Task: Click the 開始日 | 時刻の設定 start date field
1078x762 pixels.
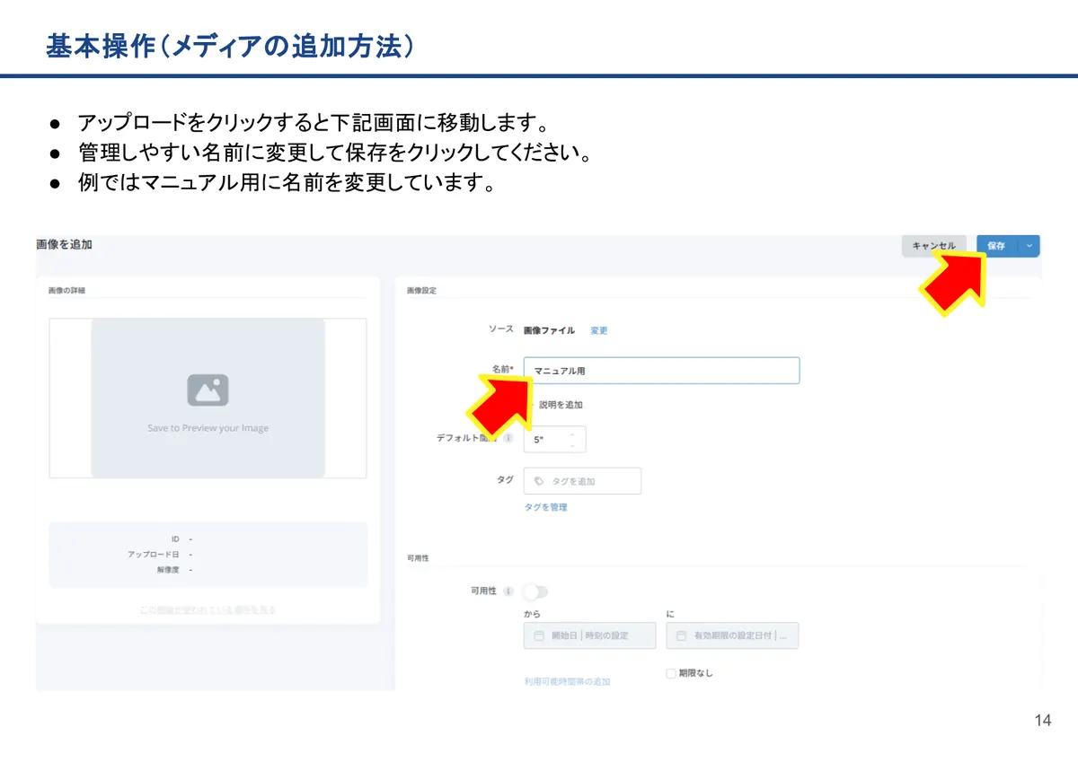Action: [589, 635]
